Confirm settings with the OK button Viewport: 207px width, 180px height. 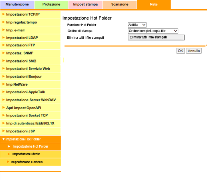181,51
